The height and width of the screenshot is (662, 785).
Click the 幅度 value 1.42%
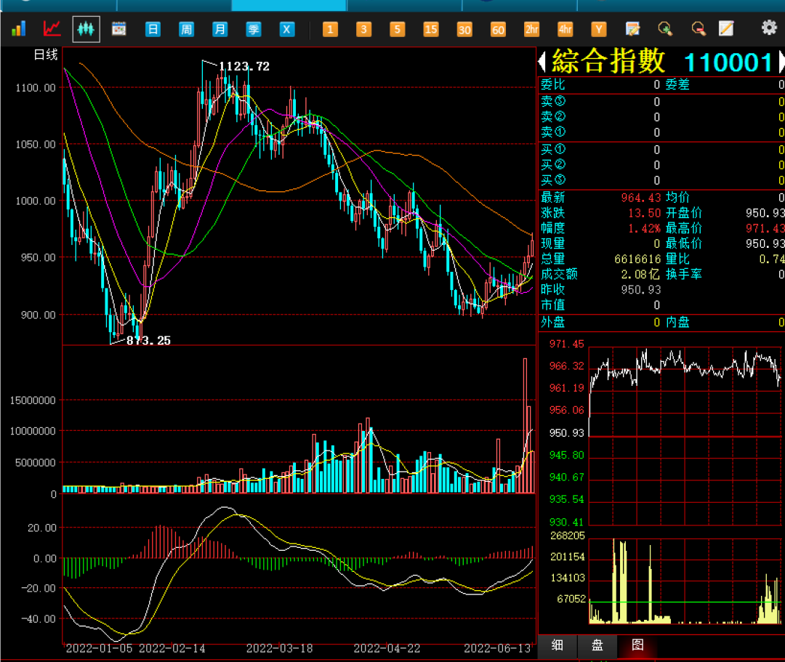pyautogui.click(x=644, y=229)
